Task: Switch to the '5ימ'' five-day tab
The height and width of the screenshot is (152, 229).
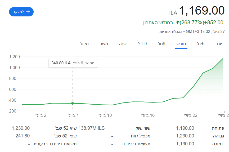Action: tap(201, 44)
